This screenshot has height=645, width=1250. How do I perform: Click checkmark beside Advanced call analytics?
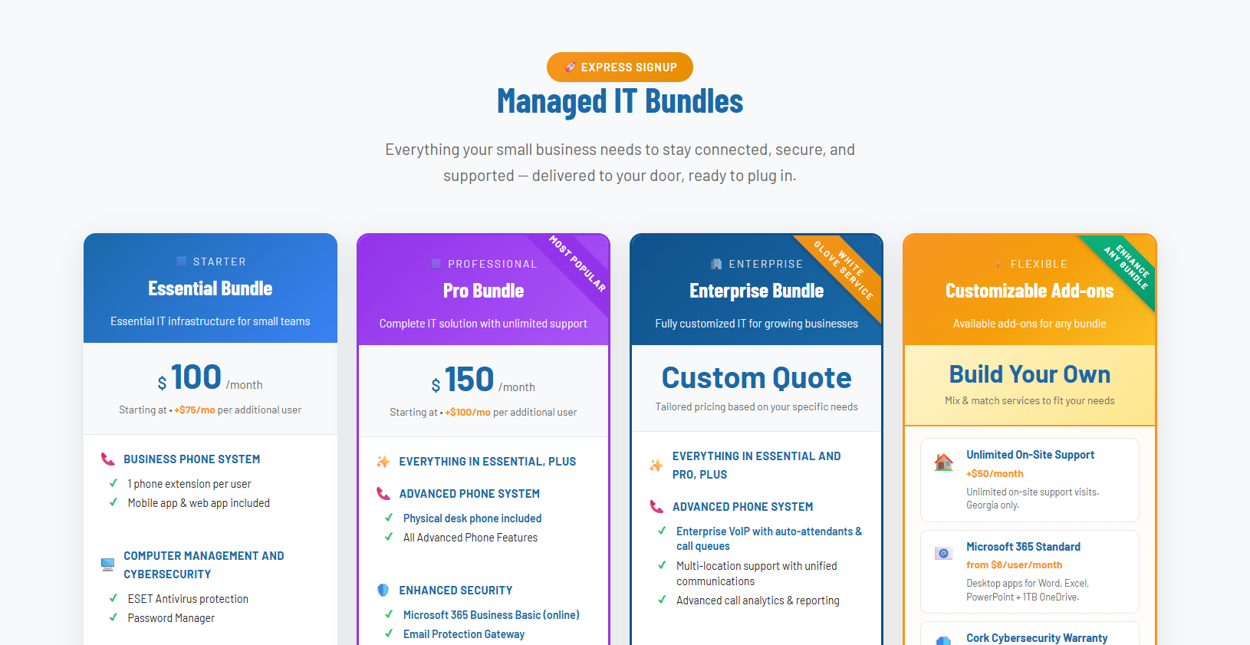coord(662,600)
